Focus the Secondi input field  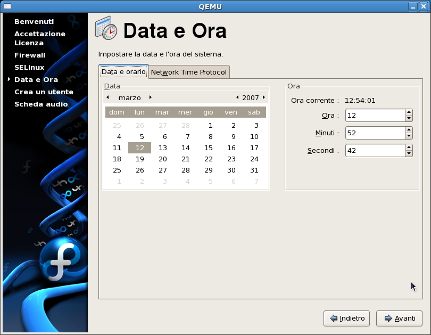pos(375,151)
